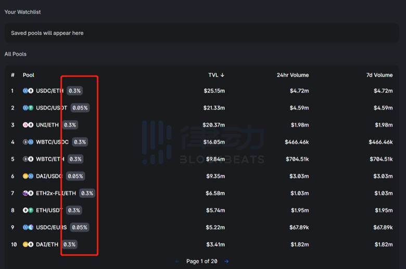
Task: Click the USDC/ETH token pair icon
Action: coord(28,90)
